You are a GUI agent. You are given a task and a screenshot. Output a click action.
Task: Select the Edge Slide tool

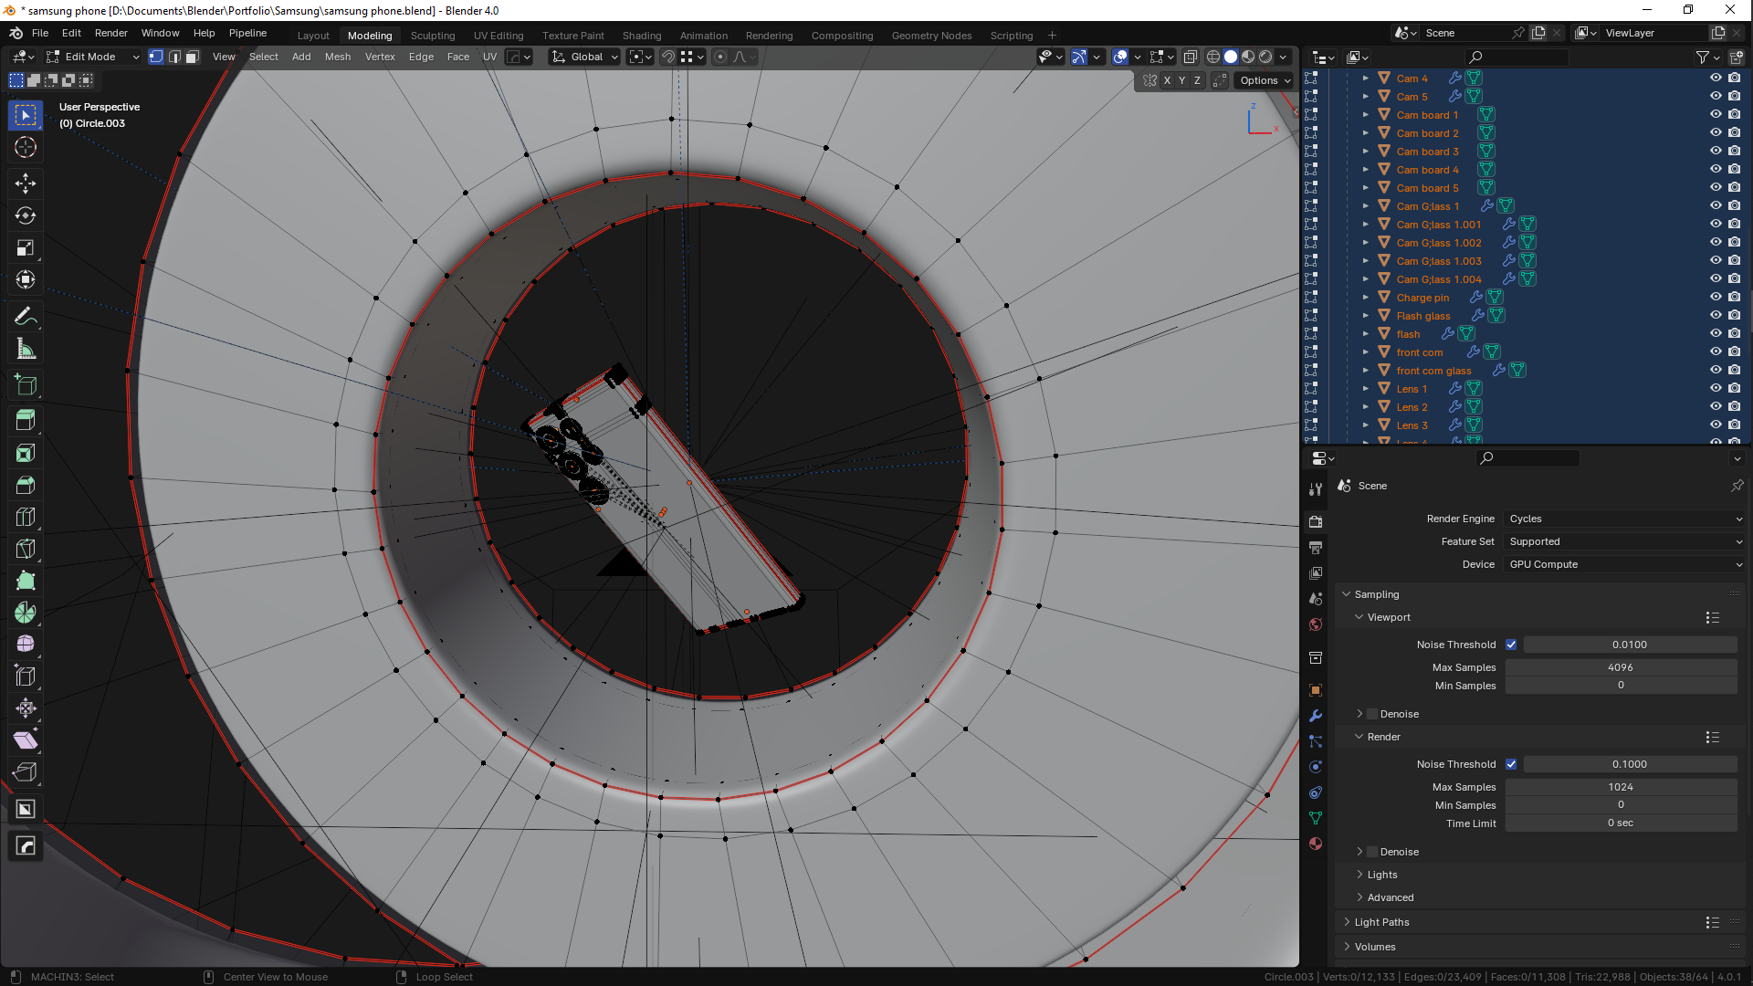click(26, 677)
